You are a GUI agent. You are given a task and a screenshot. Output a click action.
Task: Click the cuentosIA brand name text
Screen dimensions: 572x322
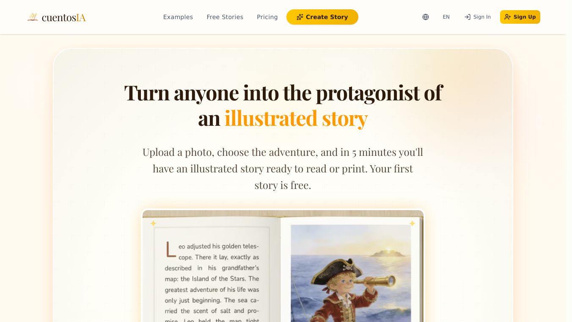64,17
